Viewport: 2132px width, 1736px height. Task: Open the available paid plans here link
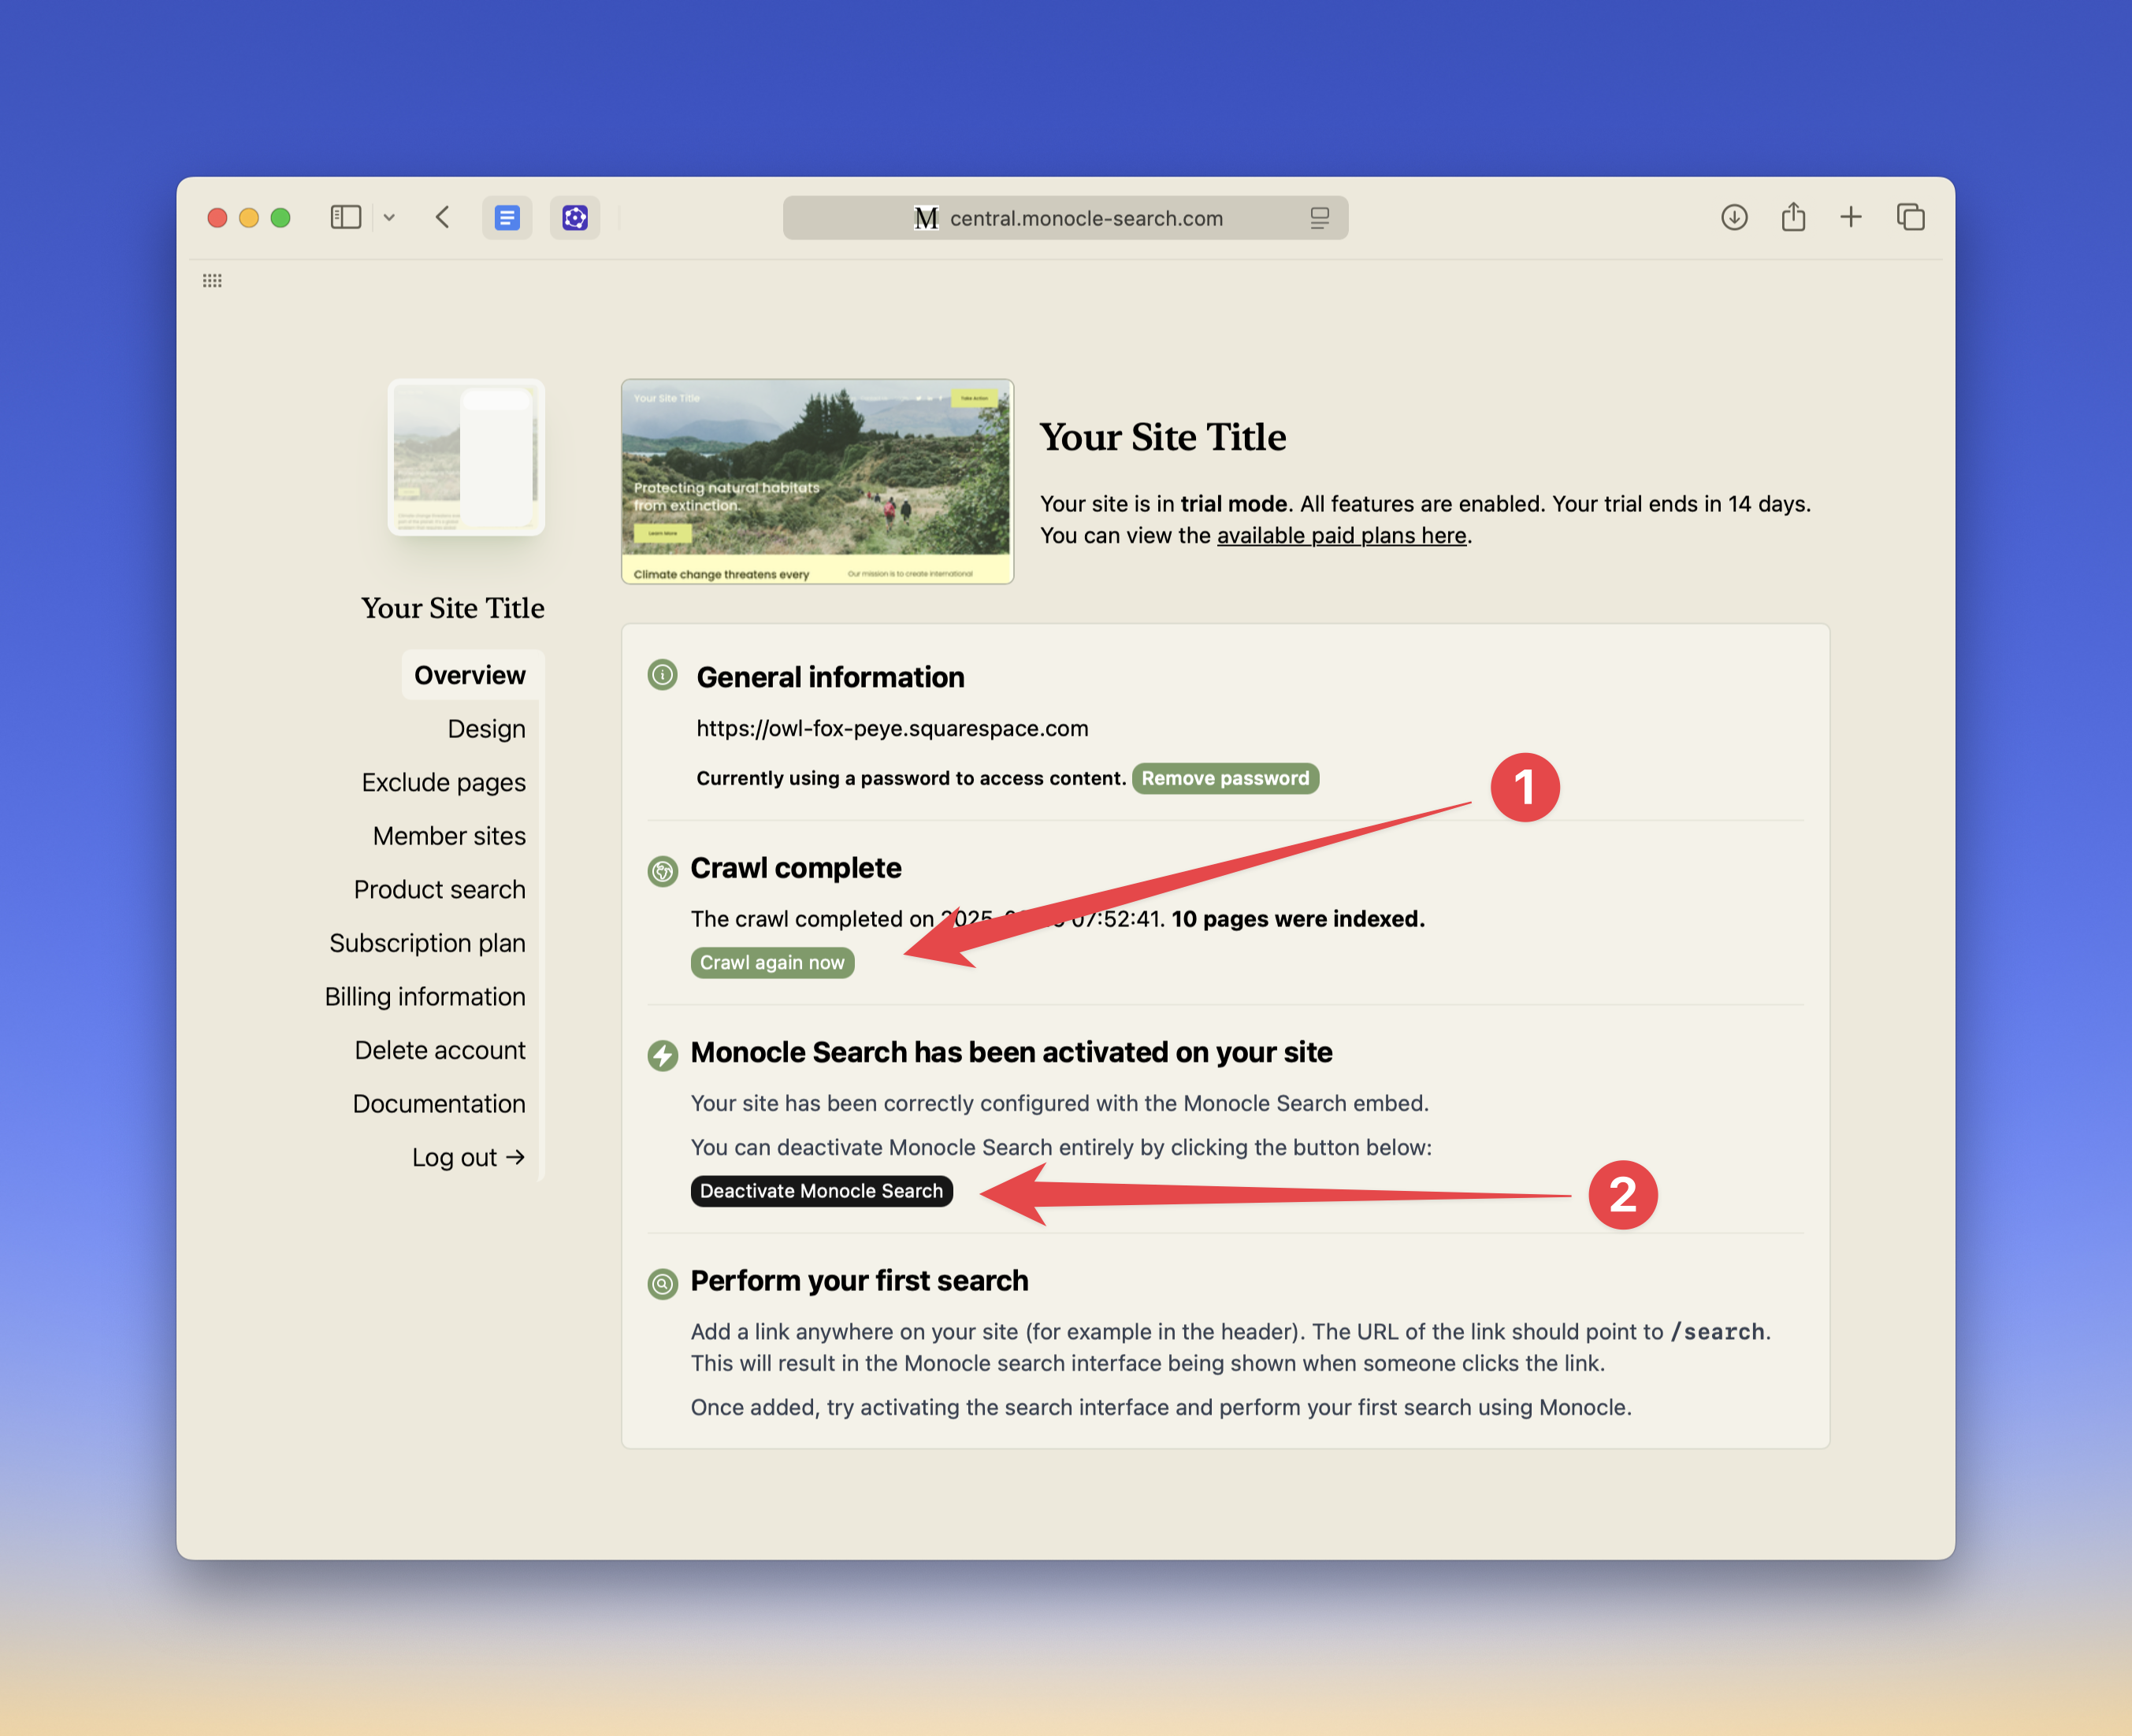coord(1340,535)
